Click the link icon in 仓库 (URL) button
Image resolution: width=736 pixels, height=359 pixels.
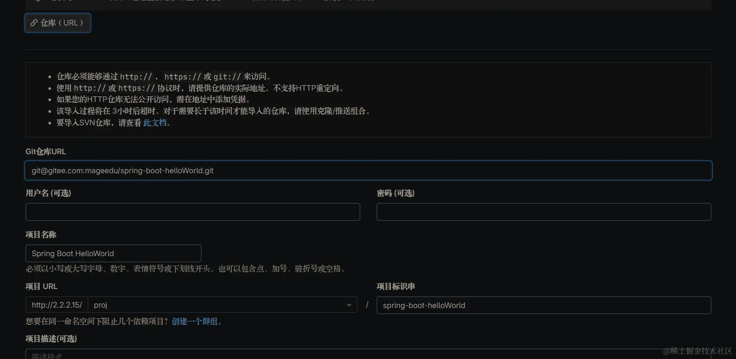pos(34,23)
